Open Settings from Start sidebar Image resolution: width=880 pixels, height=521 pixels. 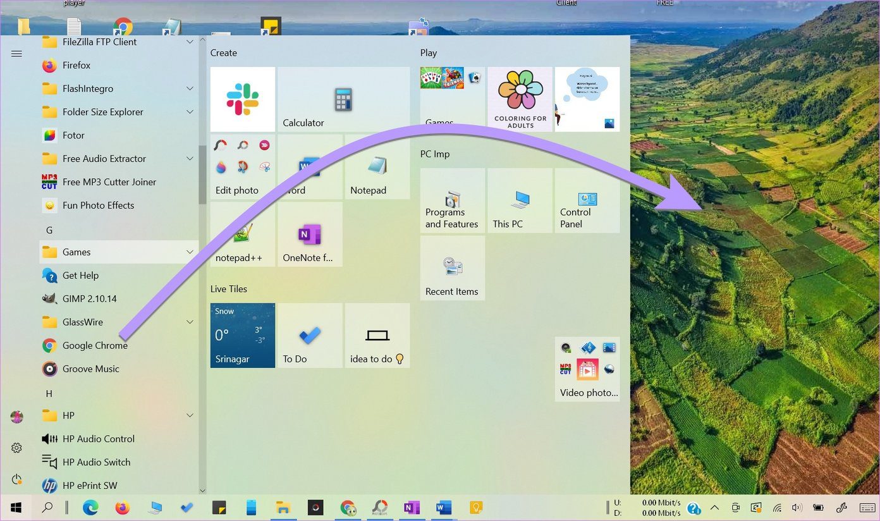tap(17, 448)
